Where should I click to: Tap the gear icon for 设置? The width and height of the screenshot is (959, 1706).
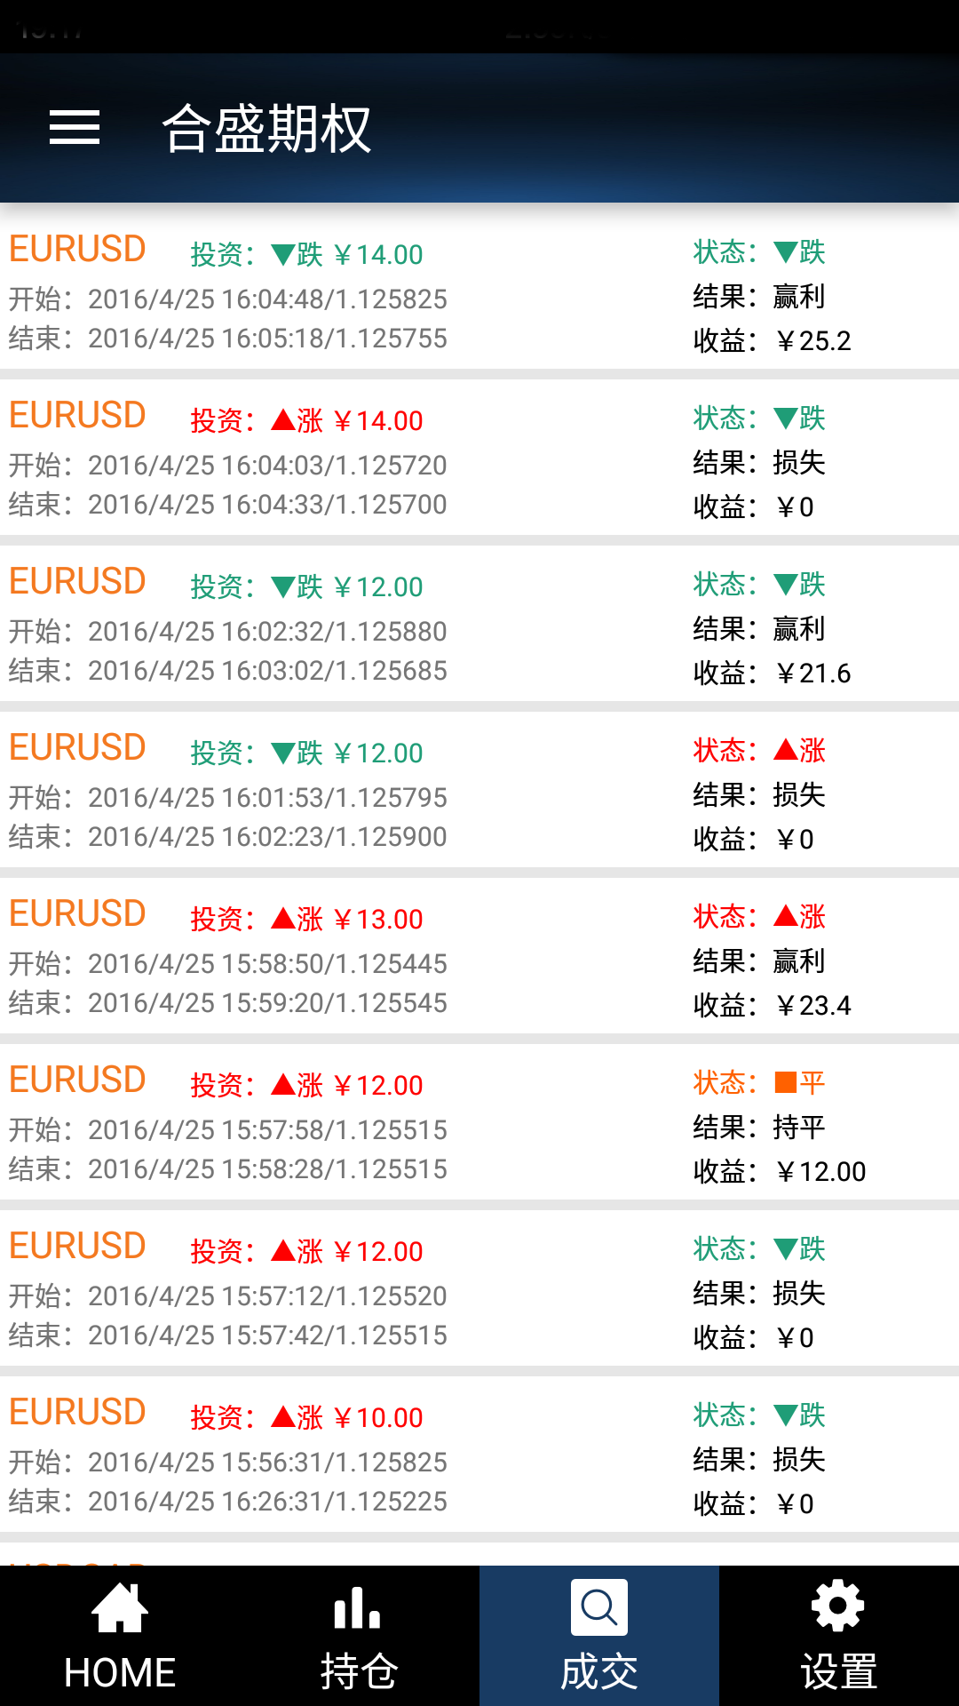838,1606
